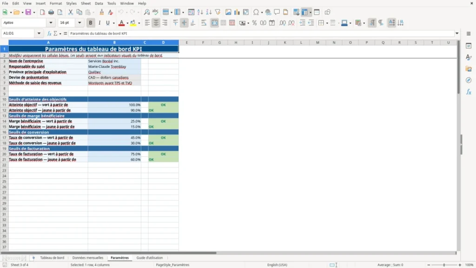
Task: Toggle Align Right
Action: pyautogui.click(x=165, y=23)
